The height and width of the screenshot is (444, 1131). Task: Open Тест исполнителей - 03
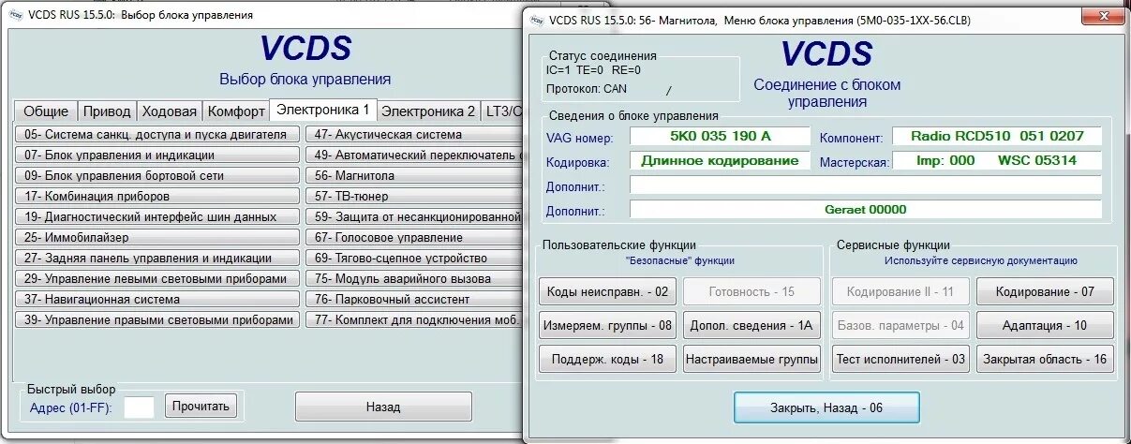(900, 359)
